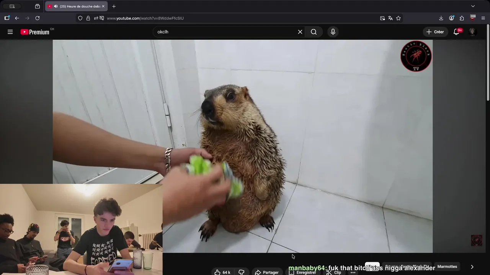Screen dimensions: 490x275
Task: Save the video with Enregistrer
Action: 302,272
